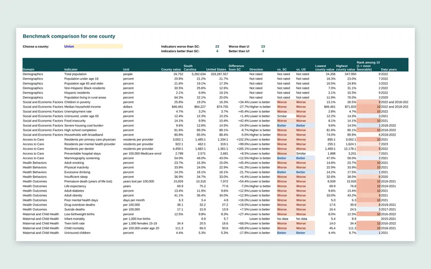Click the 'United States' column header
This screenshot has height=269, width=431.
[216, 69]
